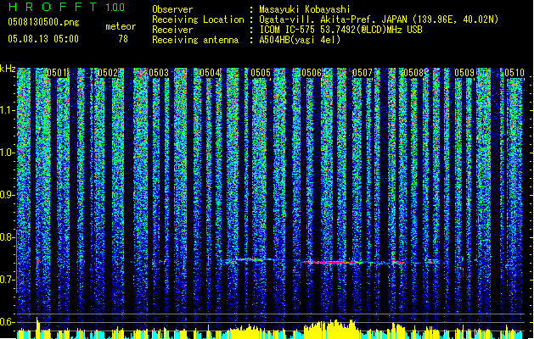Click the 0508 time marker

point(413,74)
